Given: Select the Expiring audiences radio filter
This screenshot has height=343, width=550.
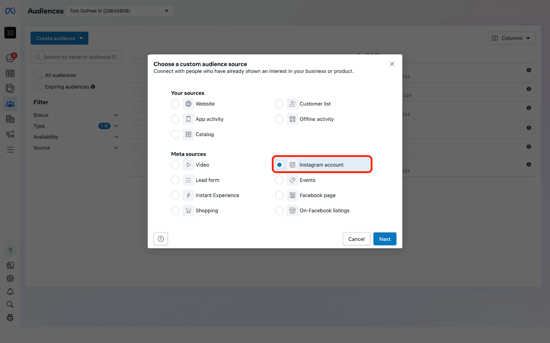Looking at the screenshot, I should [38, 87].
